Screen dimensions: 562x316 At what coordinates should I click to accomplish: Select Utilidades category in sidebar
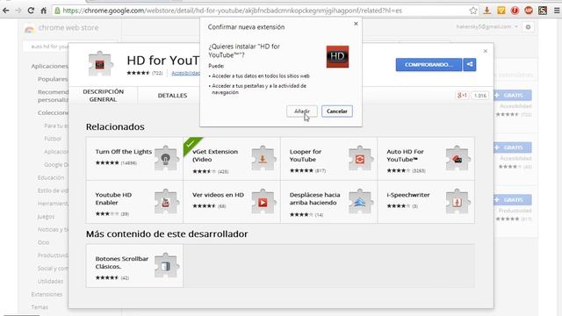[50, 281]
